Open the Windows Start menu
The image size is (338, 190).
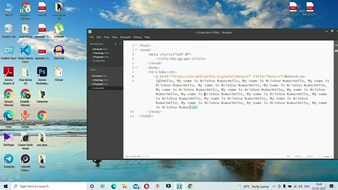point(5,186)
